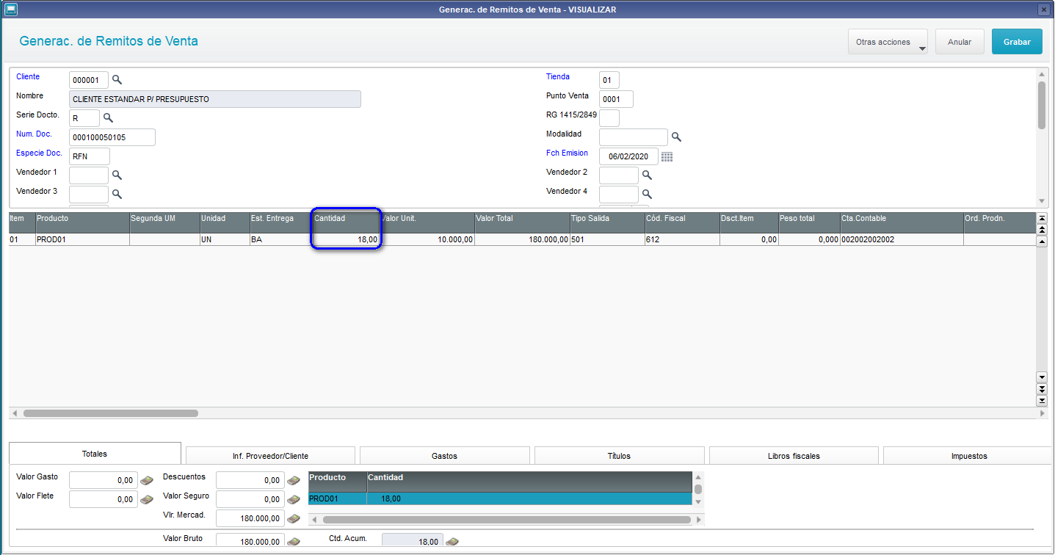Open the Otras acciones dropdown
1055x555 pixels.
(888, 42)
